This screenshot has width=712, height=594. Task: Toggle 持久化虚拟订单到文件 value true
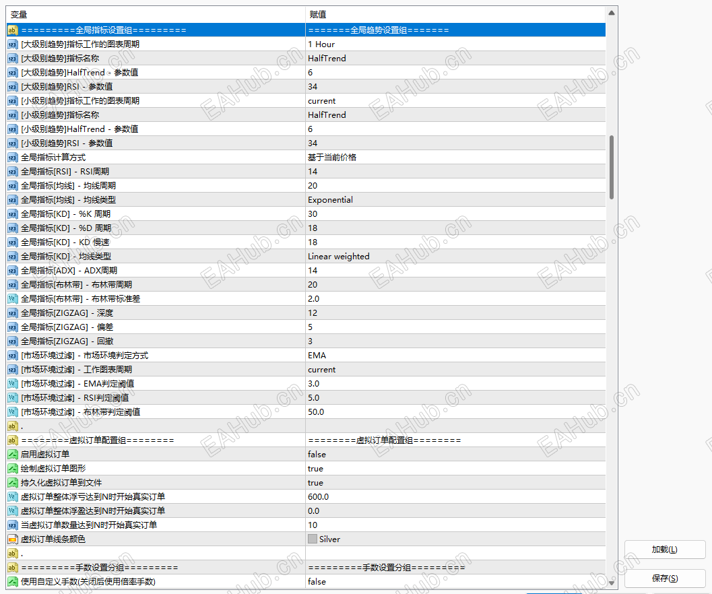click(x=455, y=482)
